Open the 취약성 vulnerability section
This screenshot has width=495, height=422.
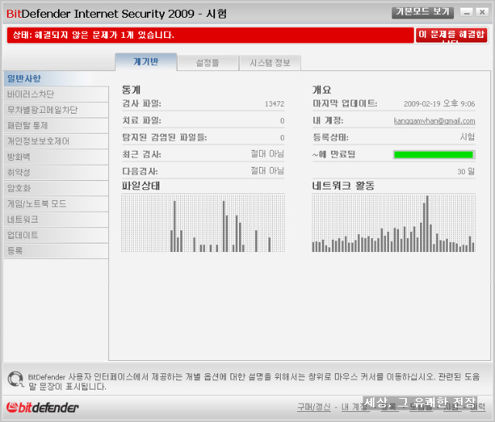pyautogui.click(x=56, y=172)
